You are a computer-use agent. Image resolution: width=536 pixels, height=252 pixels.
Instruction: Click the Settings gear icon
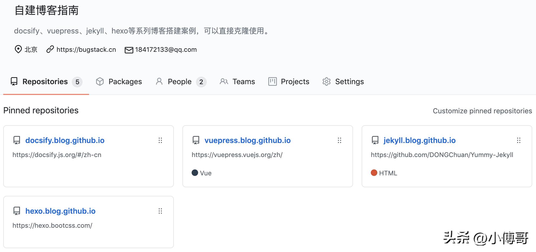326,81
